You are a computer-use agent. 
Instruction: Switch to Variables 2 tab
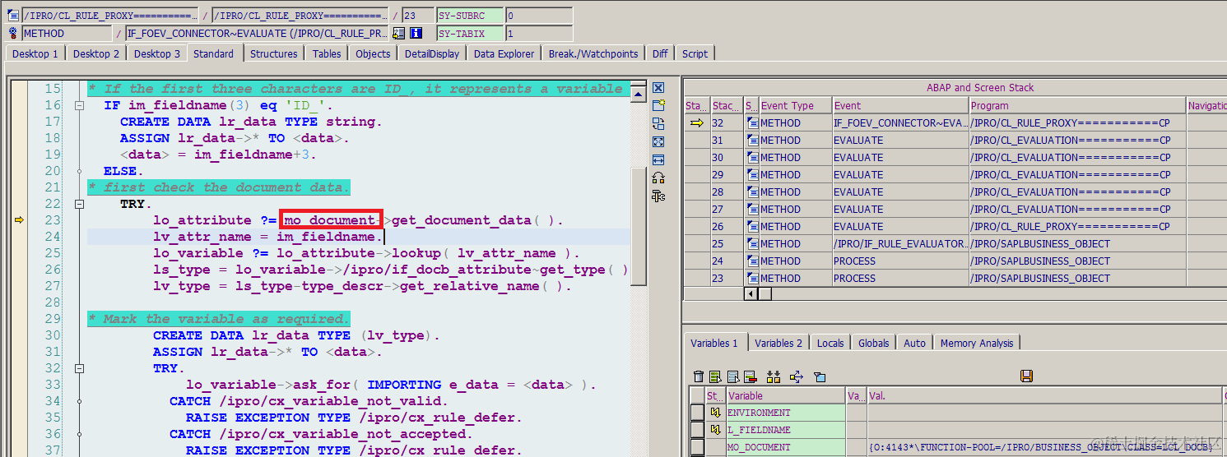coord(778,343)
